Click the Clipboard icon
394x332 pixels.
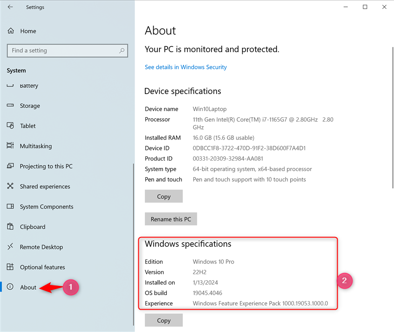[10, 226]
